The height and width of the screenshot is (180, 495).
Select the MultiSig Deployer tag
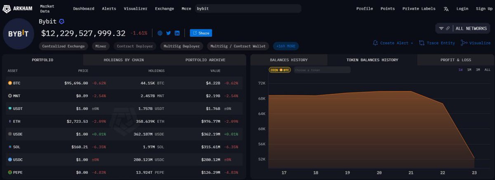pos(181,46)
